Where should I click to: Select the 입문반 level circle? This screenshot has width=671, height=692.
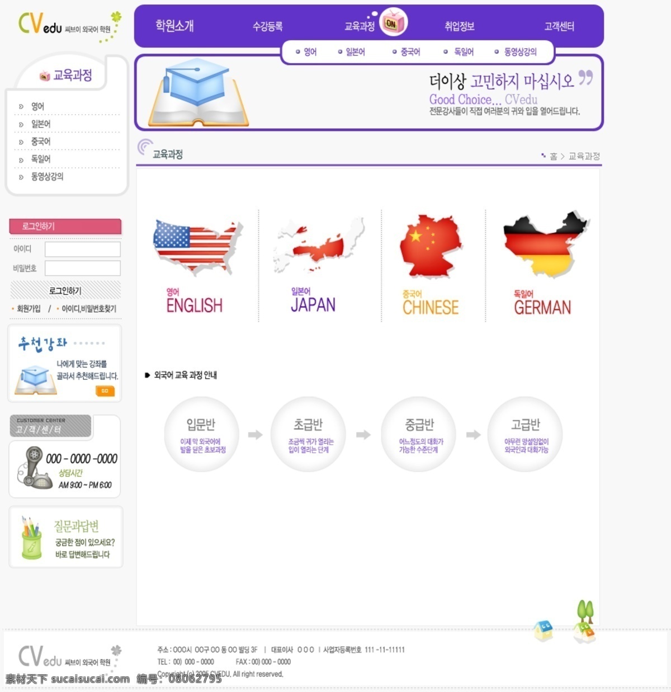point(201,434)
